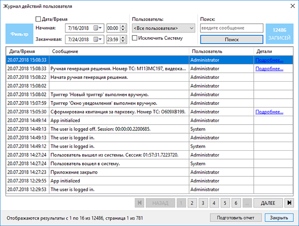The image size is (299, 226).
Task: Open Подробнее link for parking receipt row
Action: coord(269,112)
